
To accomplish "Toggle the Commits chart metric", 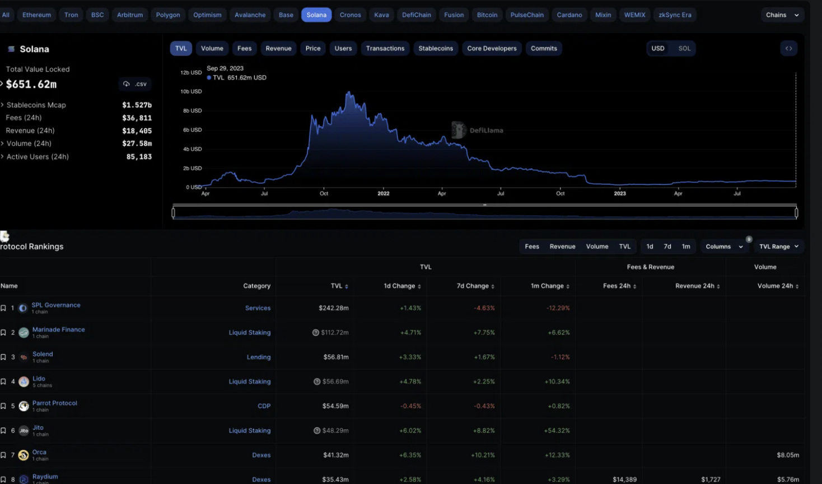I will pos(544,49).
